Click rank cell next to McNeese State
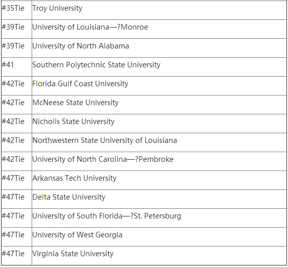Image resolution: width=288 pixels, height=267 pixels. point(16,105)
